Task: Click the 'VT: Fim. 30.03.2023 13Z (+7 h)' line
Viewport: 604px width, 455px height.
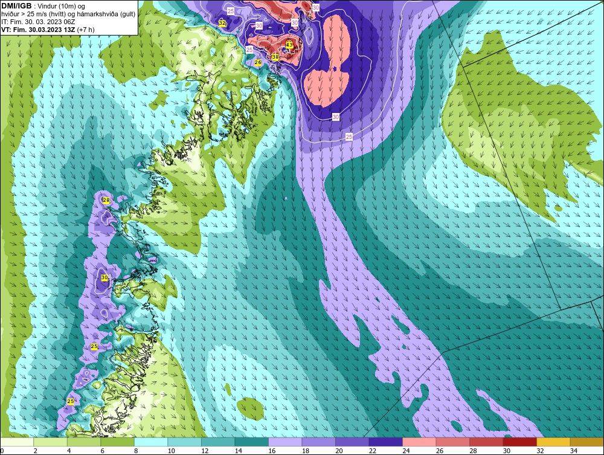Action: click(x=48, y=30)
